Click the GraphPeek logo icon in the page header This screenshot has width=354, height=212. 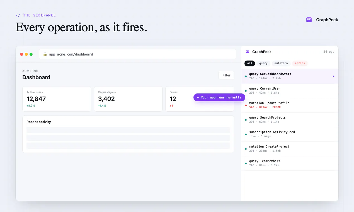(309, 20)
